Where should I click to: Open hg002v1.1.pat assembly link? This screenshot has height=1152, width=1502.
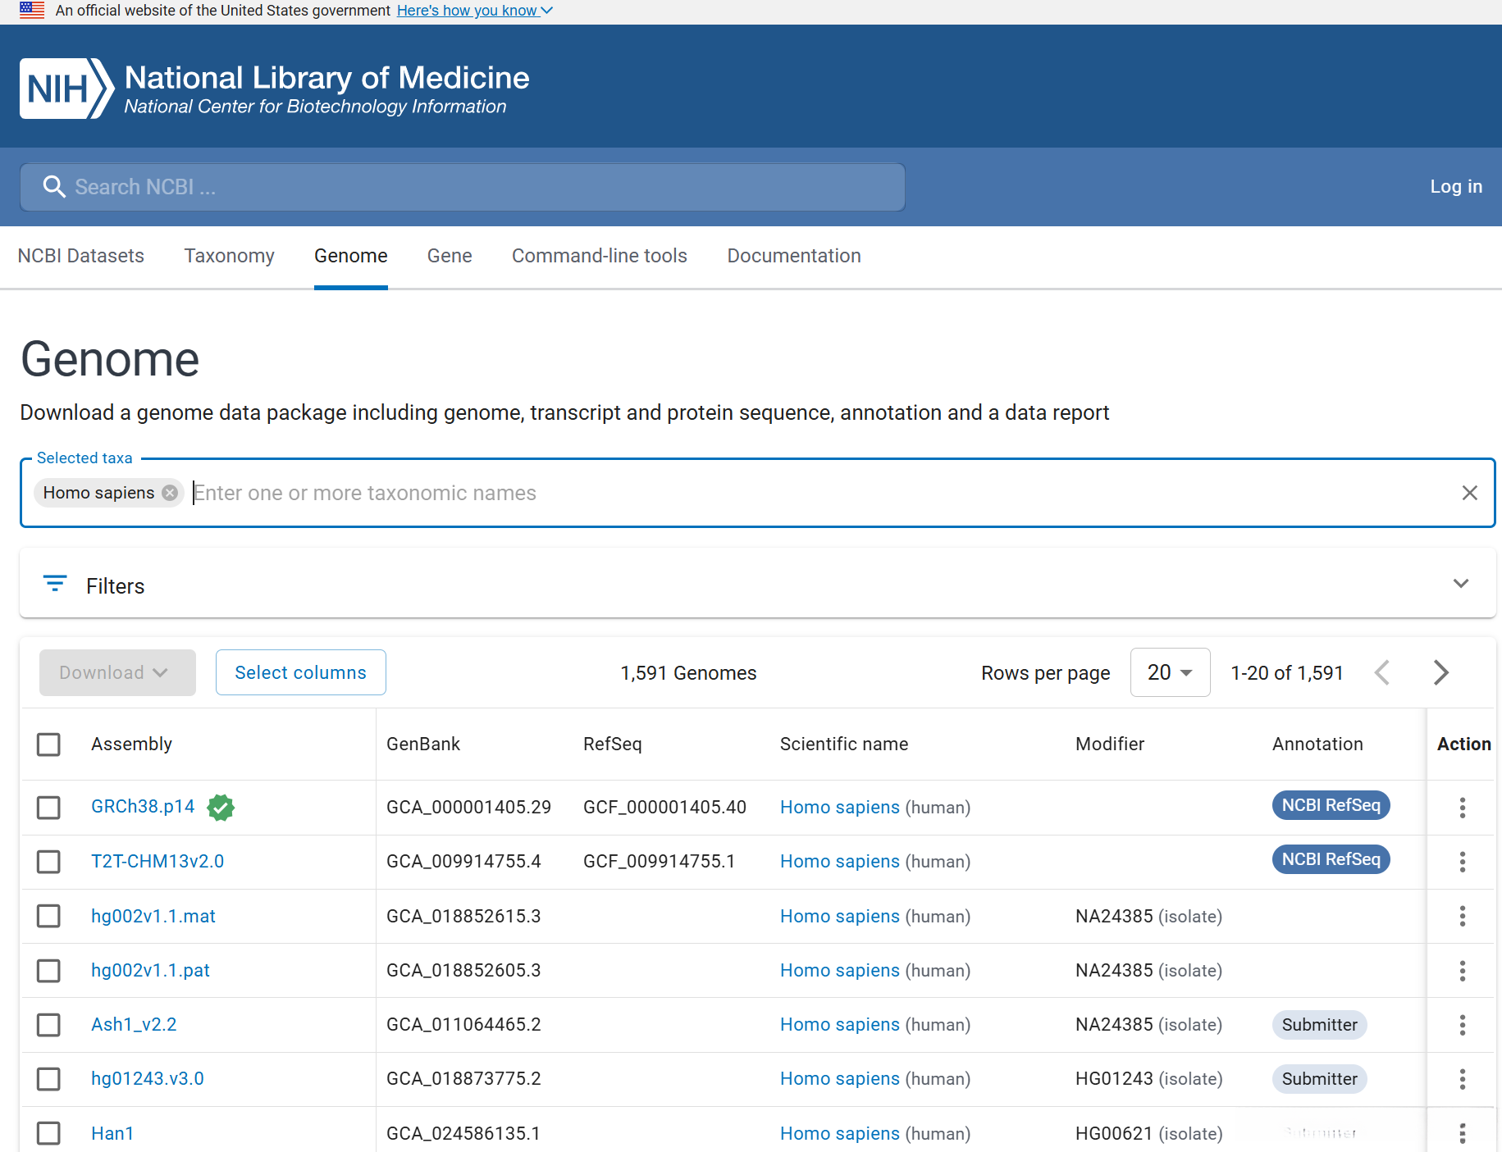pyautogui.click(x=150, y=971)
